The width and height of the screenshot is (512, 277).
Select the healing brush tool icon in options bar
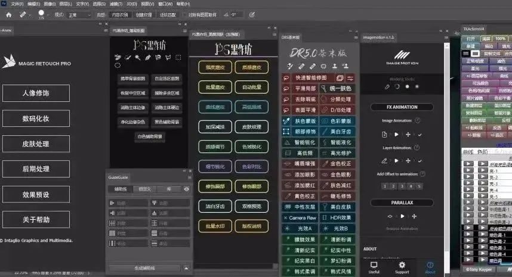pos(23,15)
